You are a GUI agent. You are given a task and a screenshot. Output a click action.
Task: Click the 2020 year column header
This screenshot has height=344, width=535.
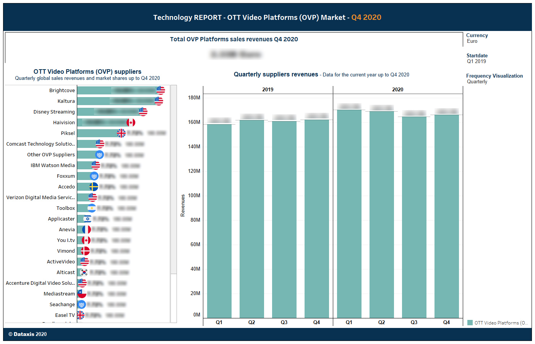coord(398,89)
